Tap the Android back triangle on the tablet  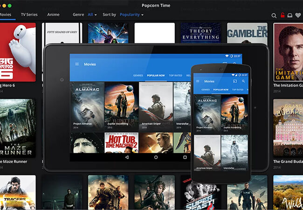pos(127,157)
